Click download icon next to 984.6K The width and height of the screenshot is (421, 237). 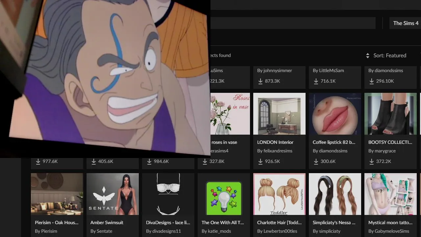click(x=149, y=161)
